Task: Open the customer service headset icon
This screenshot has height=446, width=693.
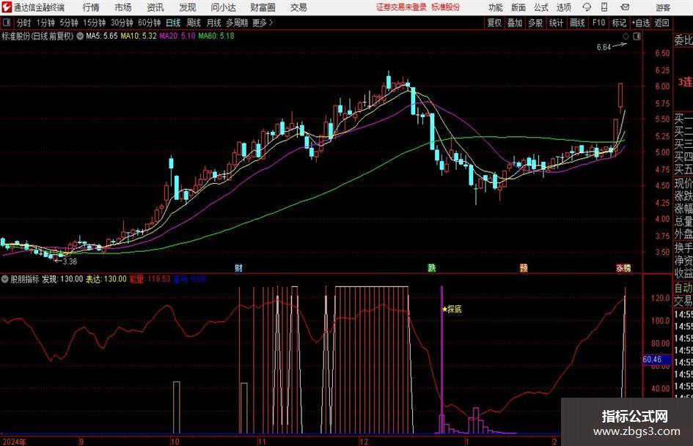Action: coord(587,7)
